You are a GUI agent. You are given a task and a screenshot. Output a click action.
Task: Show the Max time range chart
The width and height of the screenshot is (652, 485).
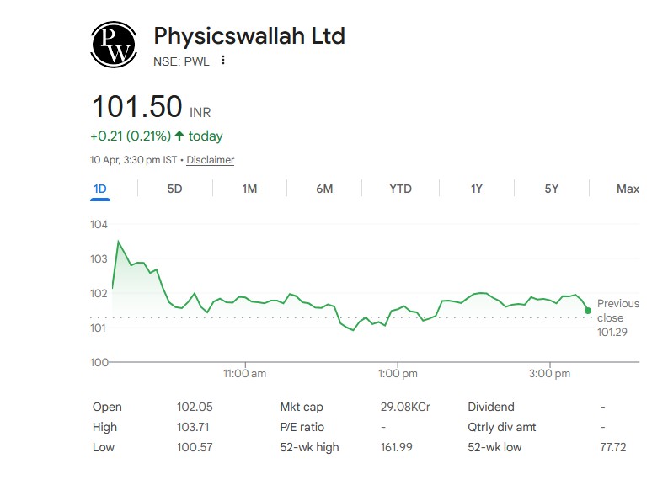[x=628, y=189]
